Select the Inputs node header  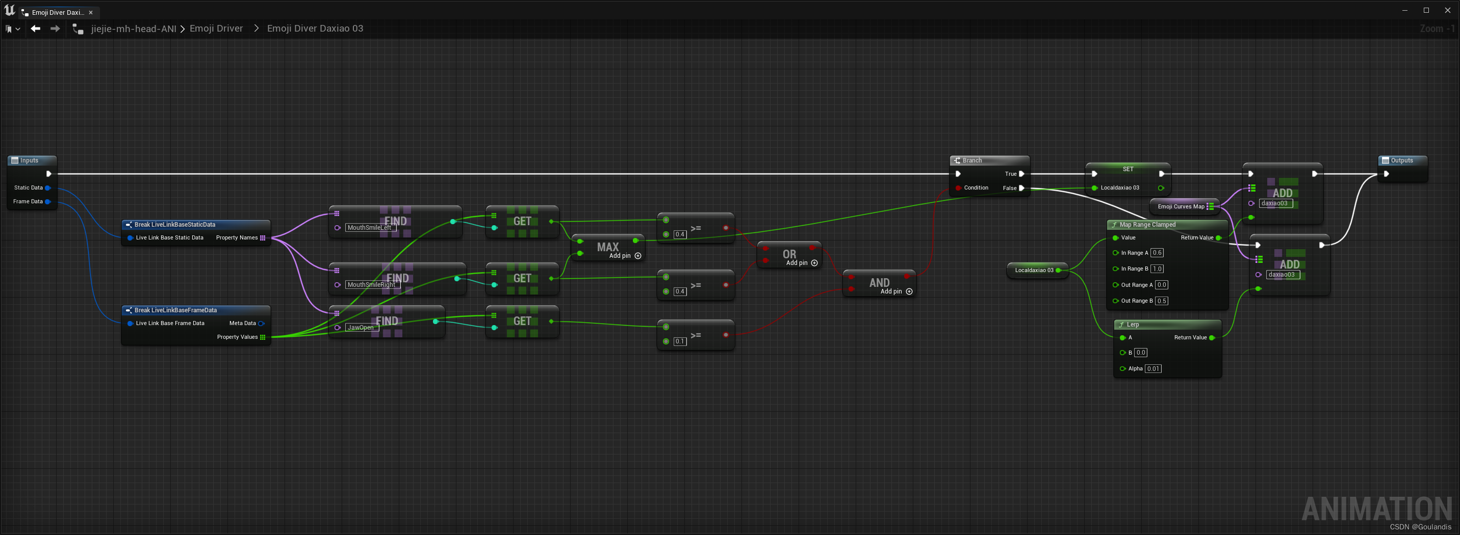click(32, 160)
